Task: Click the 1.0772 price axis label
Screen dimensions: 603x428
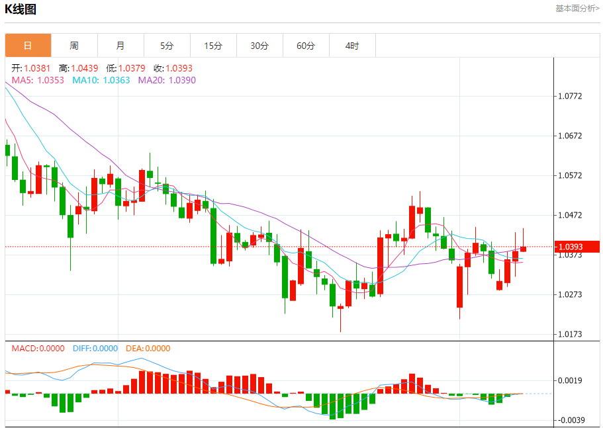Action: point(570,97)
